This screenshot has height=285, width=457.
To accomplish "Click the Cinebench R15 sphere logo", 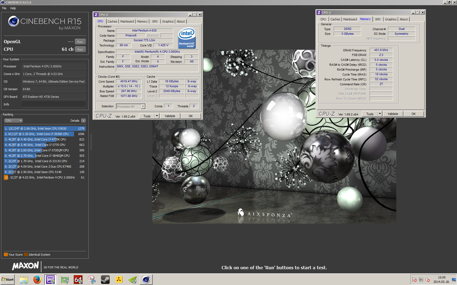I will point(13,21).
